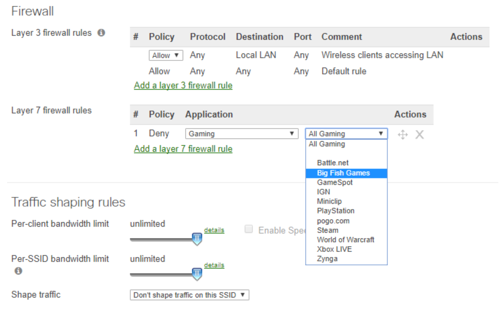The image size is (501, 310).
Task: Open the All Gaming application list
Action: pyautogui.click(x=346, y=133)
